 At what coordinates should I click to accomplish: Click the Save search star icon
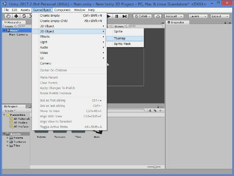coord(160,110)
